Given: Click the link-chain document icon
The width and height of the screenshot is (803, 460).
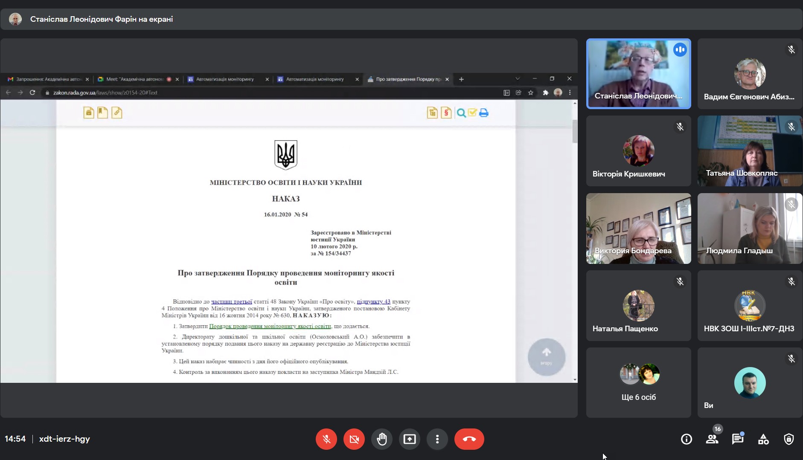Looking at the screenshot, I should click(x=116, y=113).
